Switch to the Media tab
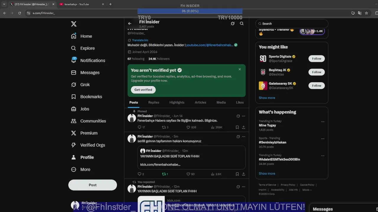 [221, 102]
